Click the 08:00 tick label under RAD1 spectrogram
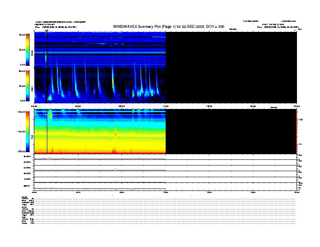 tap(122, 106)
